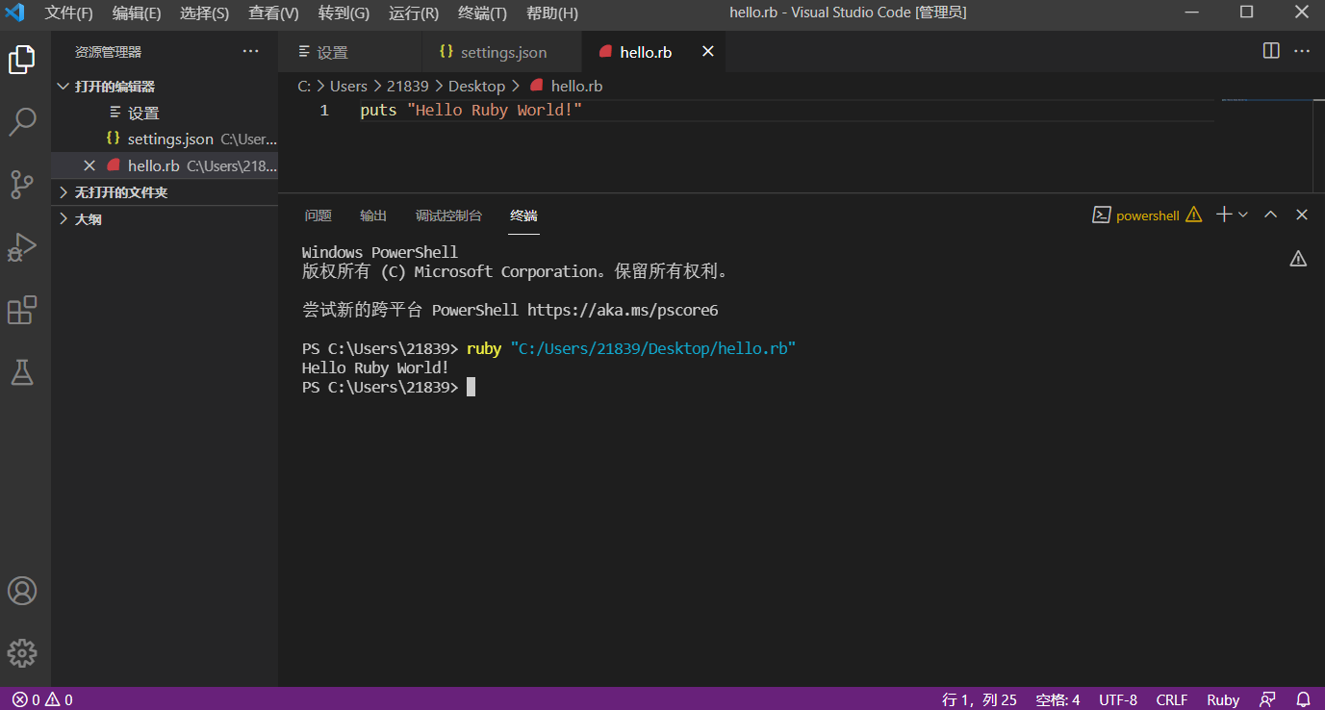Open the Extensions icon
The width and height of the screenshot is (1325, 710).
(23, 310)
